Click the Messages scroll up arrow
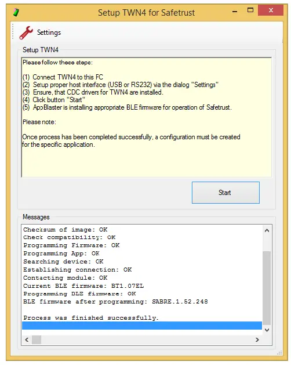 (267, 230)
